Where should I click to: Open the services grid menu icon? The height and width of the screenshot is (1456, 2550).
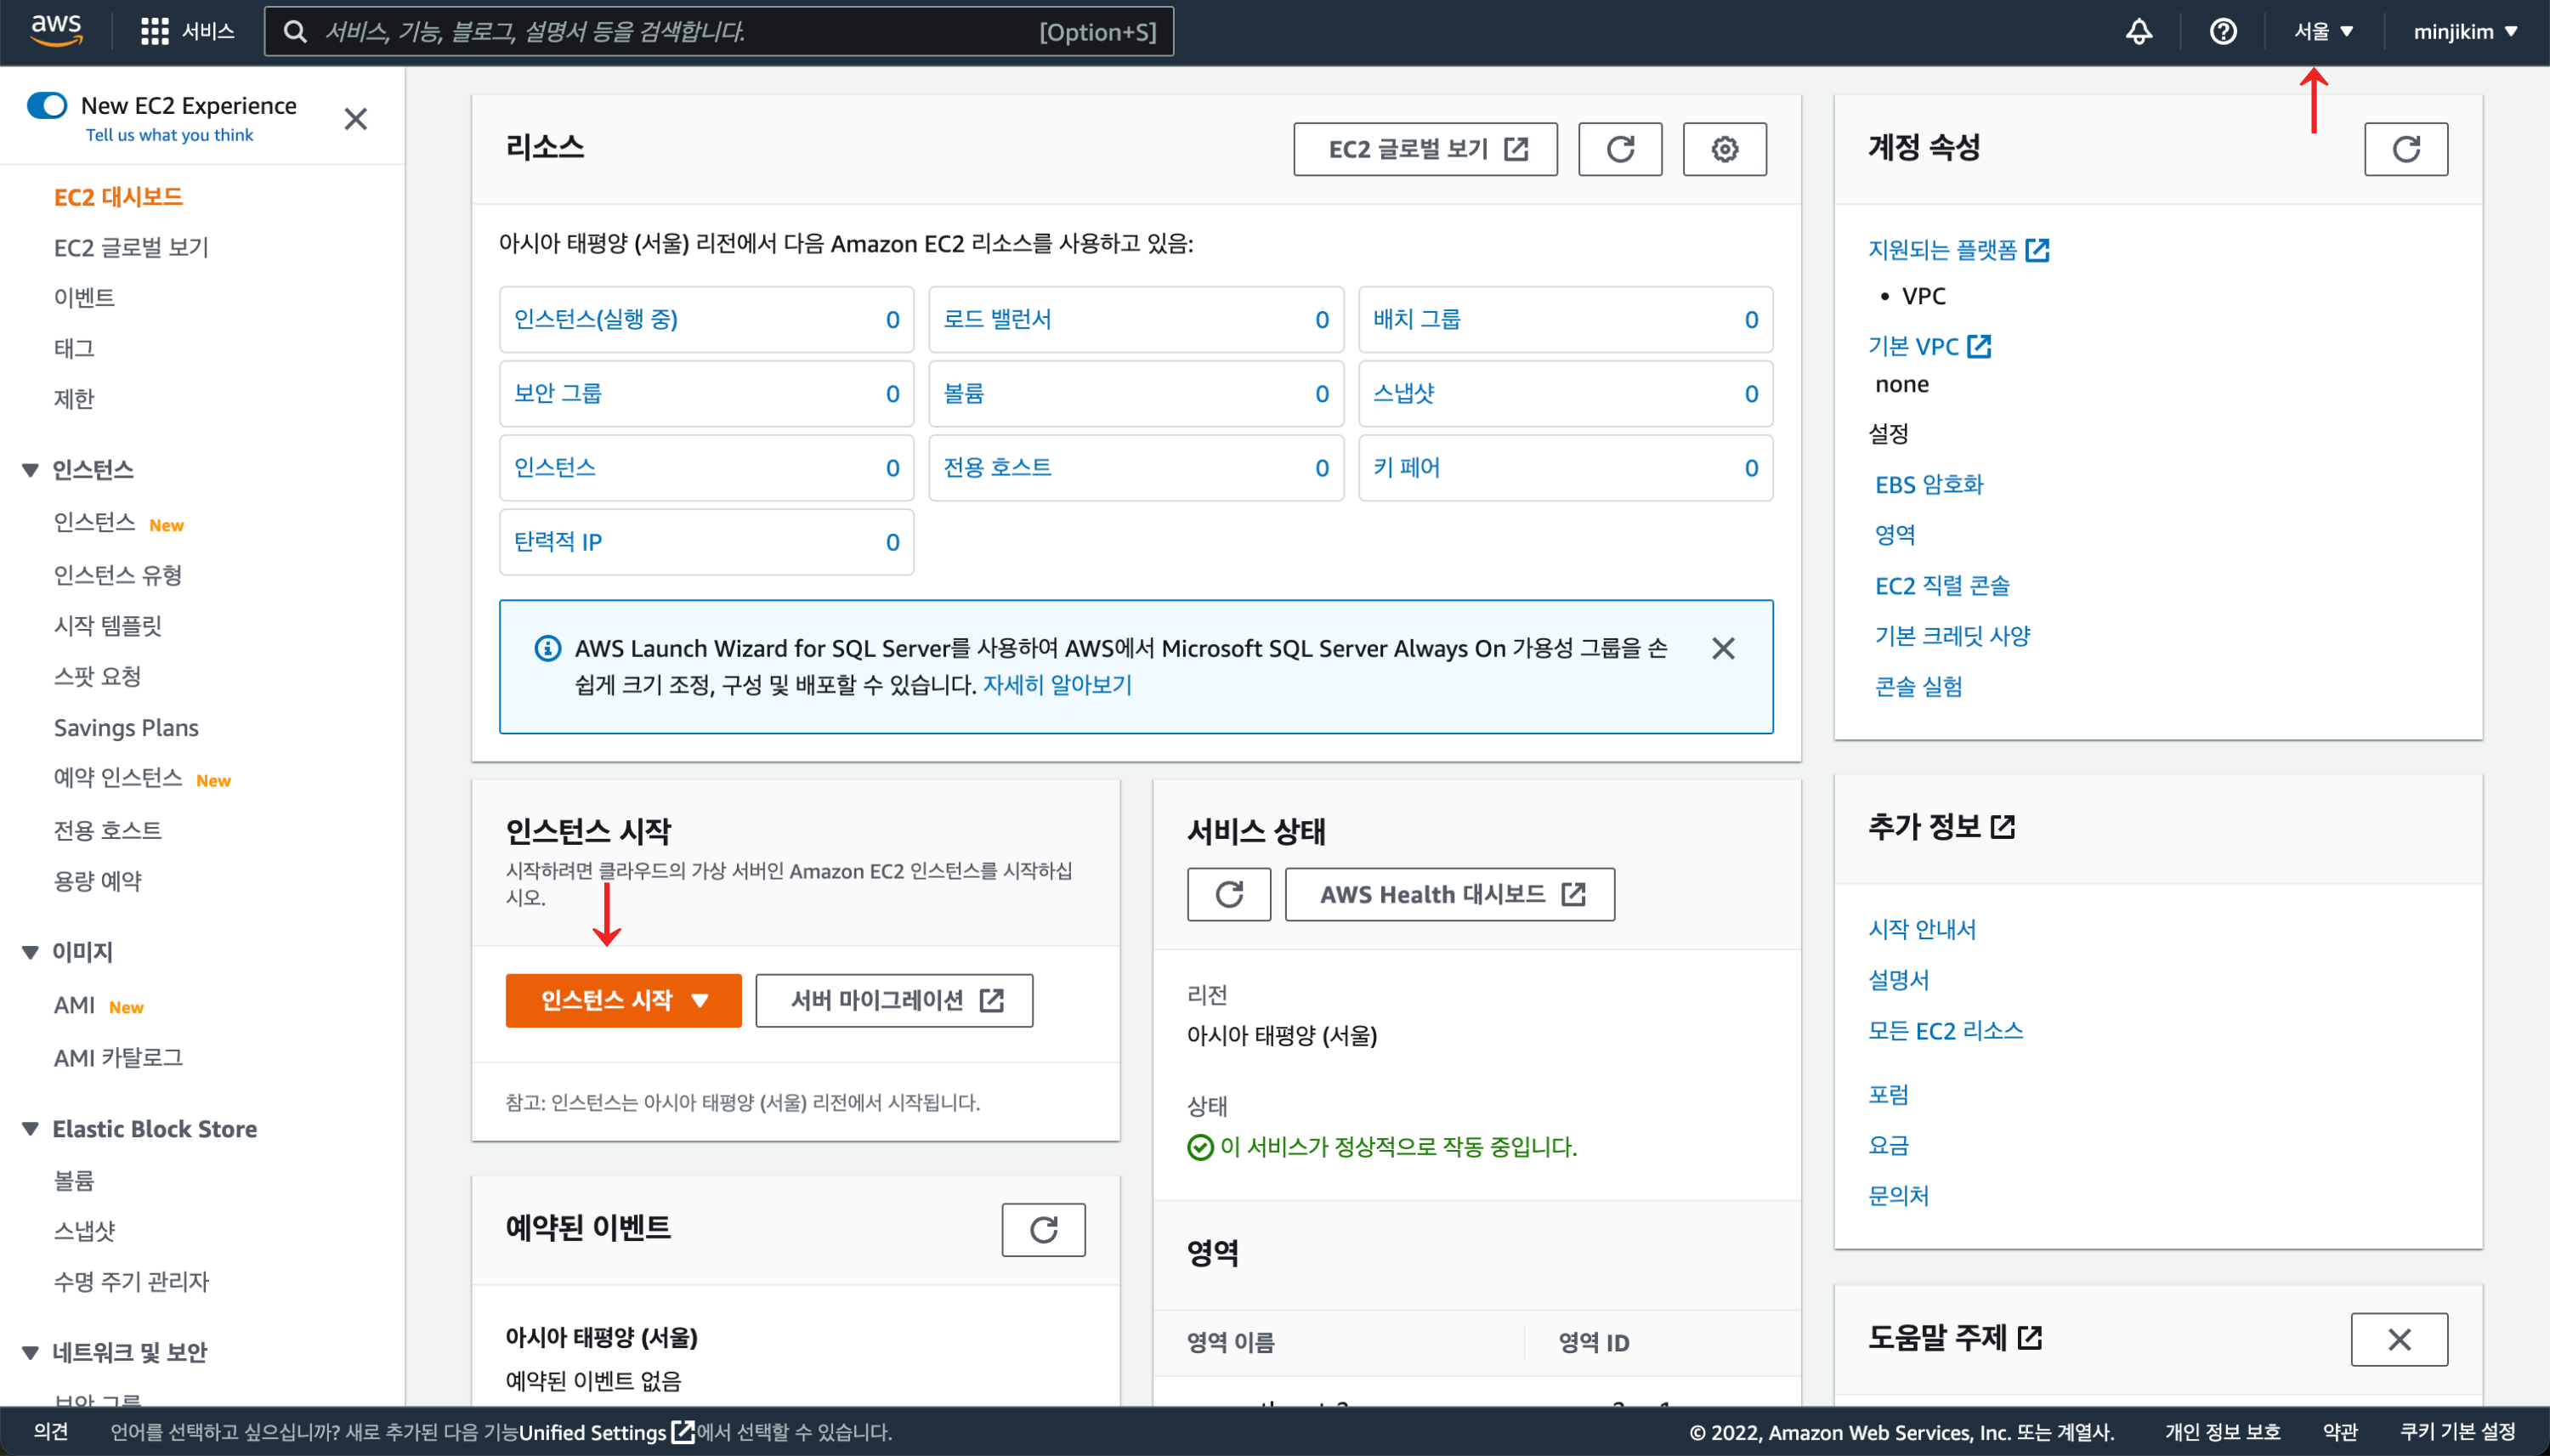pyautogui.click(x=154, y=31)
